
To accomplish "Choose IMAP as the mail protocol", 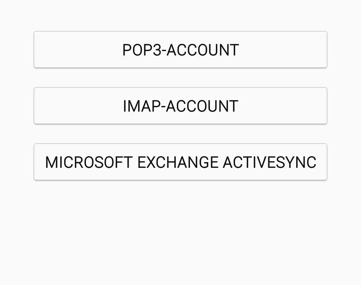I will (180, 106).
